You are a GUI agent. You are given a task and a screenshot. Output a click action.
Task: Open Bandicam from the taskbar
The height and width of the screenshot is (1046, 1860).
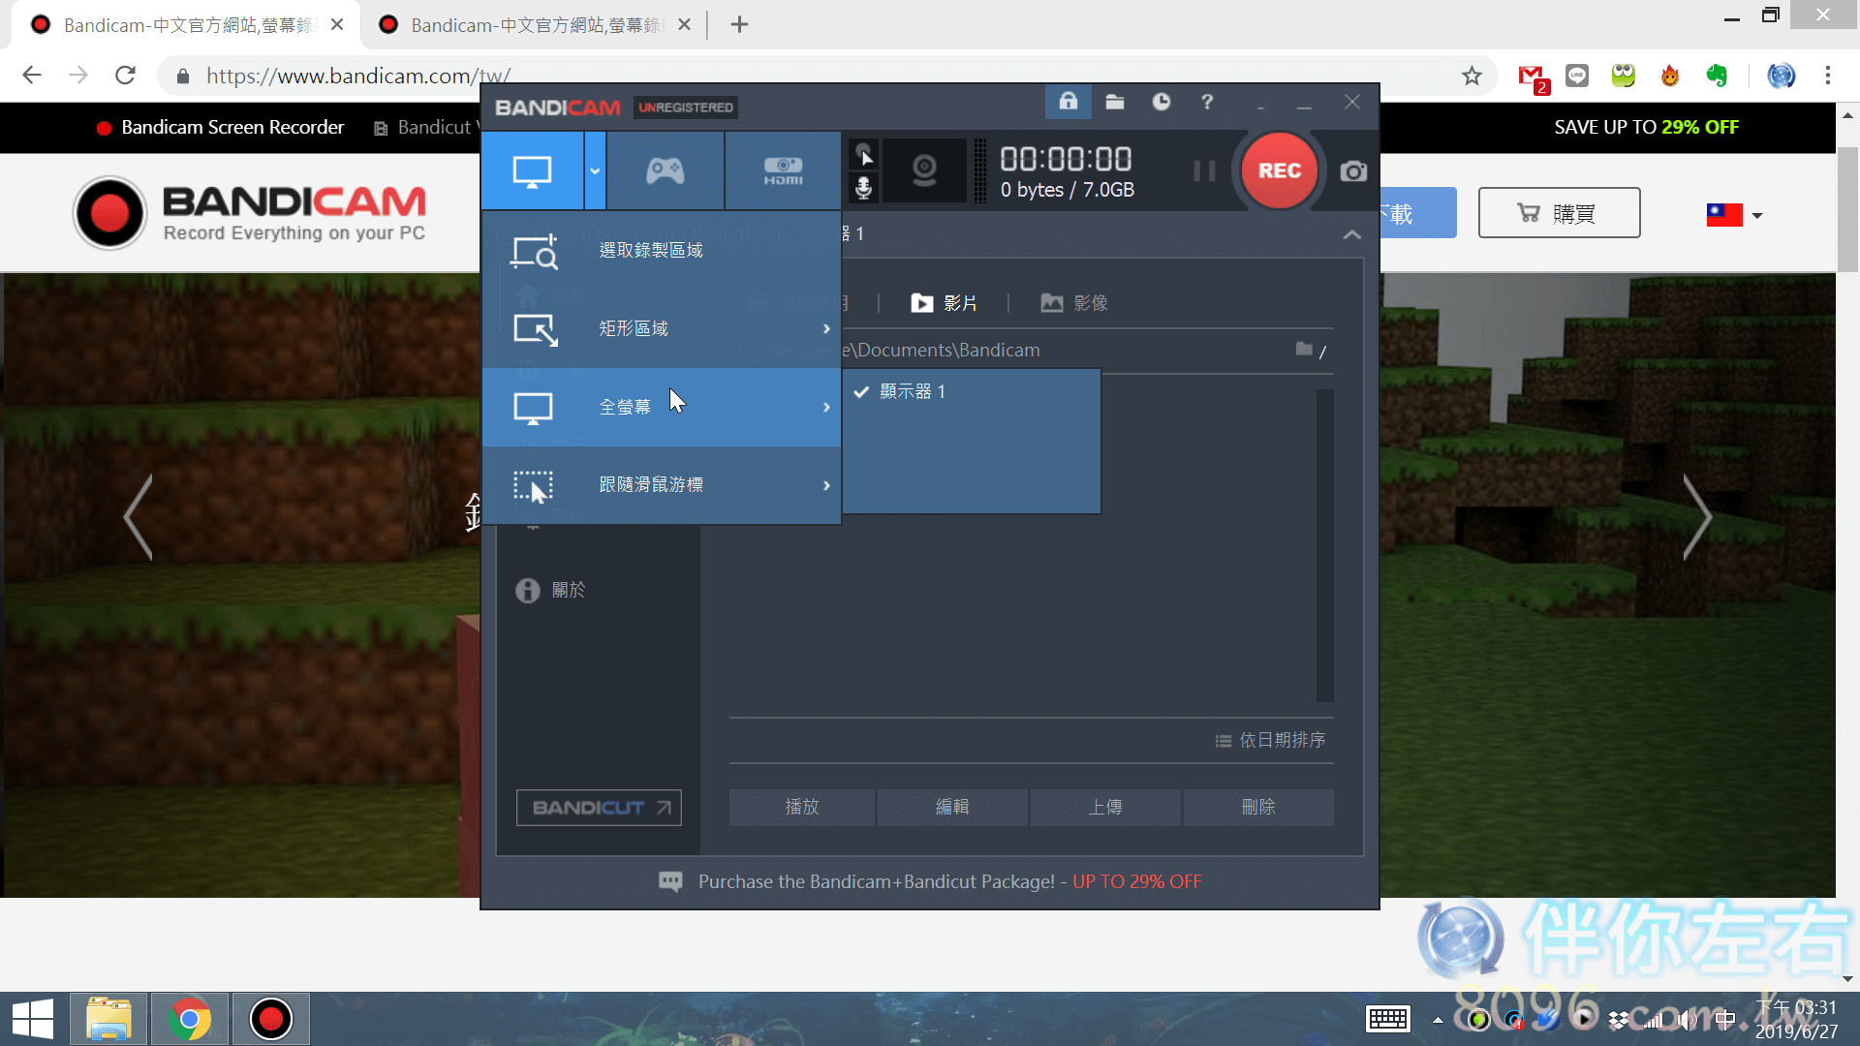pos(270,1020)
